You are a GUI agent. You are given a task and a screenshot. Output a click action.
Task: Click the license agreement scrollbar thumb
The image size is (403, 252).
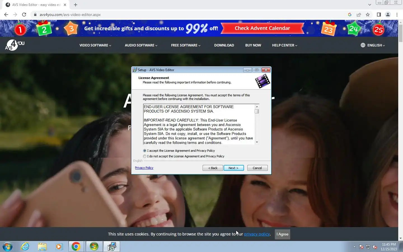[x=257, y=111]
